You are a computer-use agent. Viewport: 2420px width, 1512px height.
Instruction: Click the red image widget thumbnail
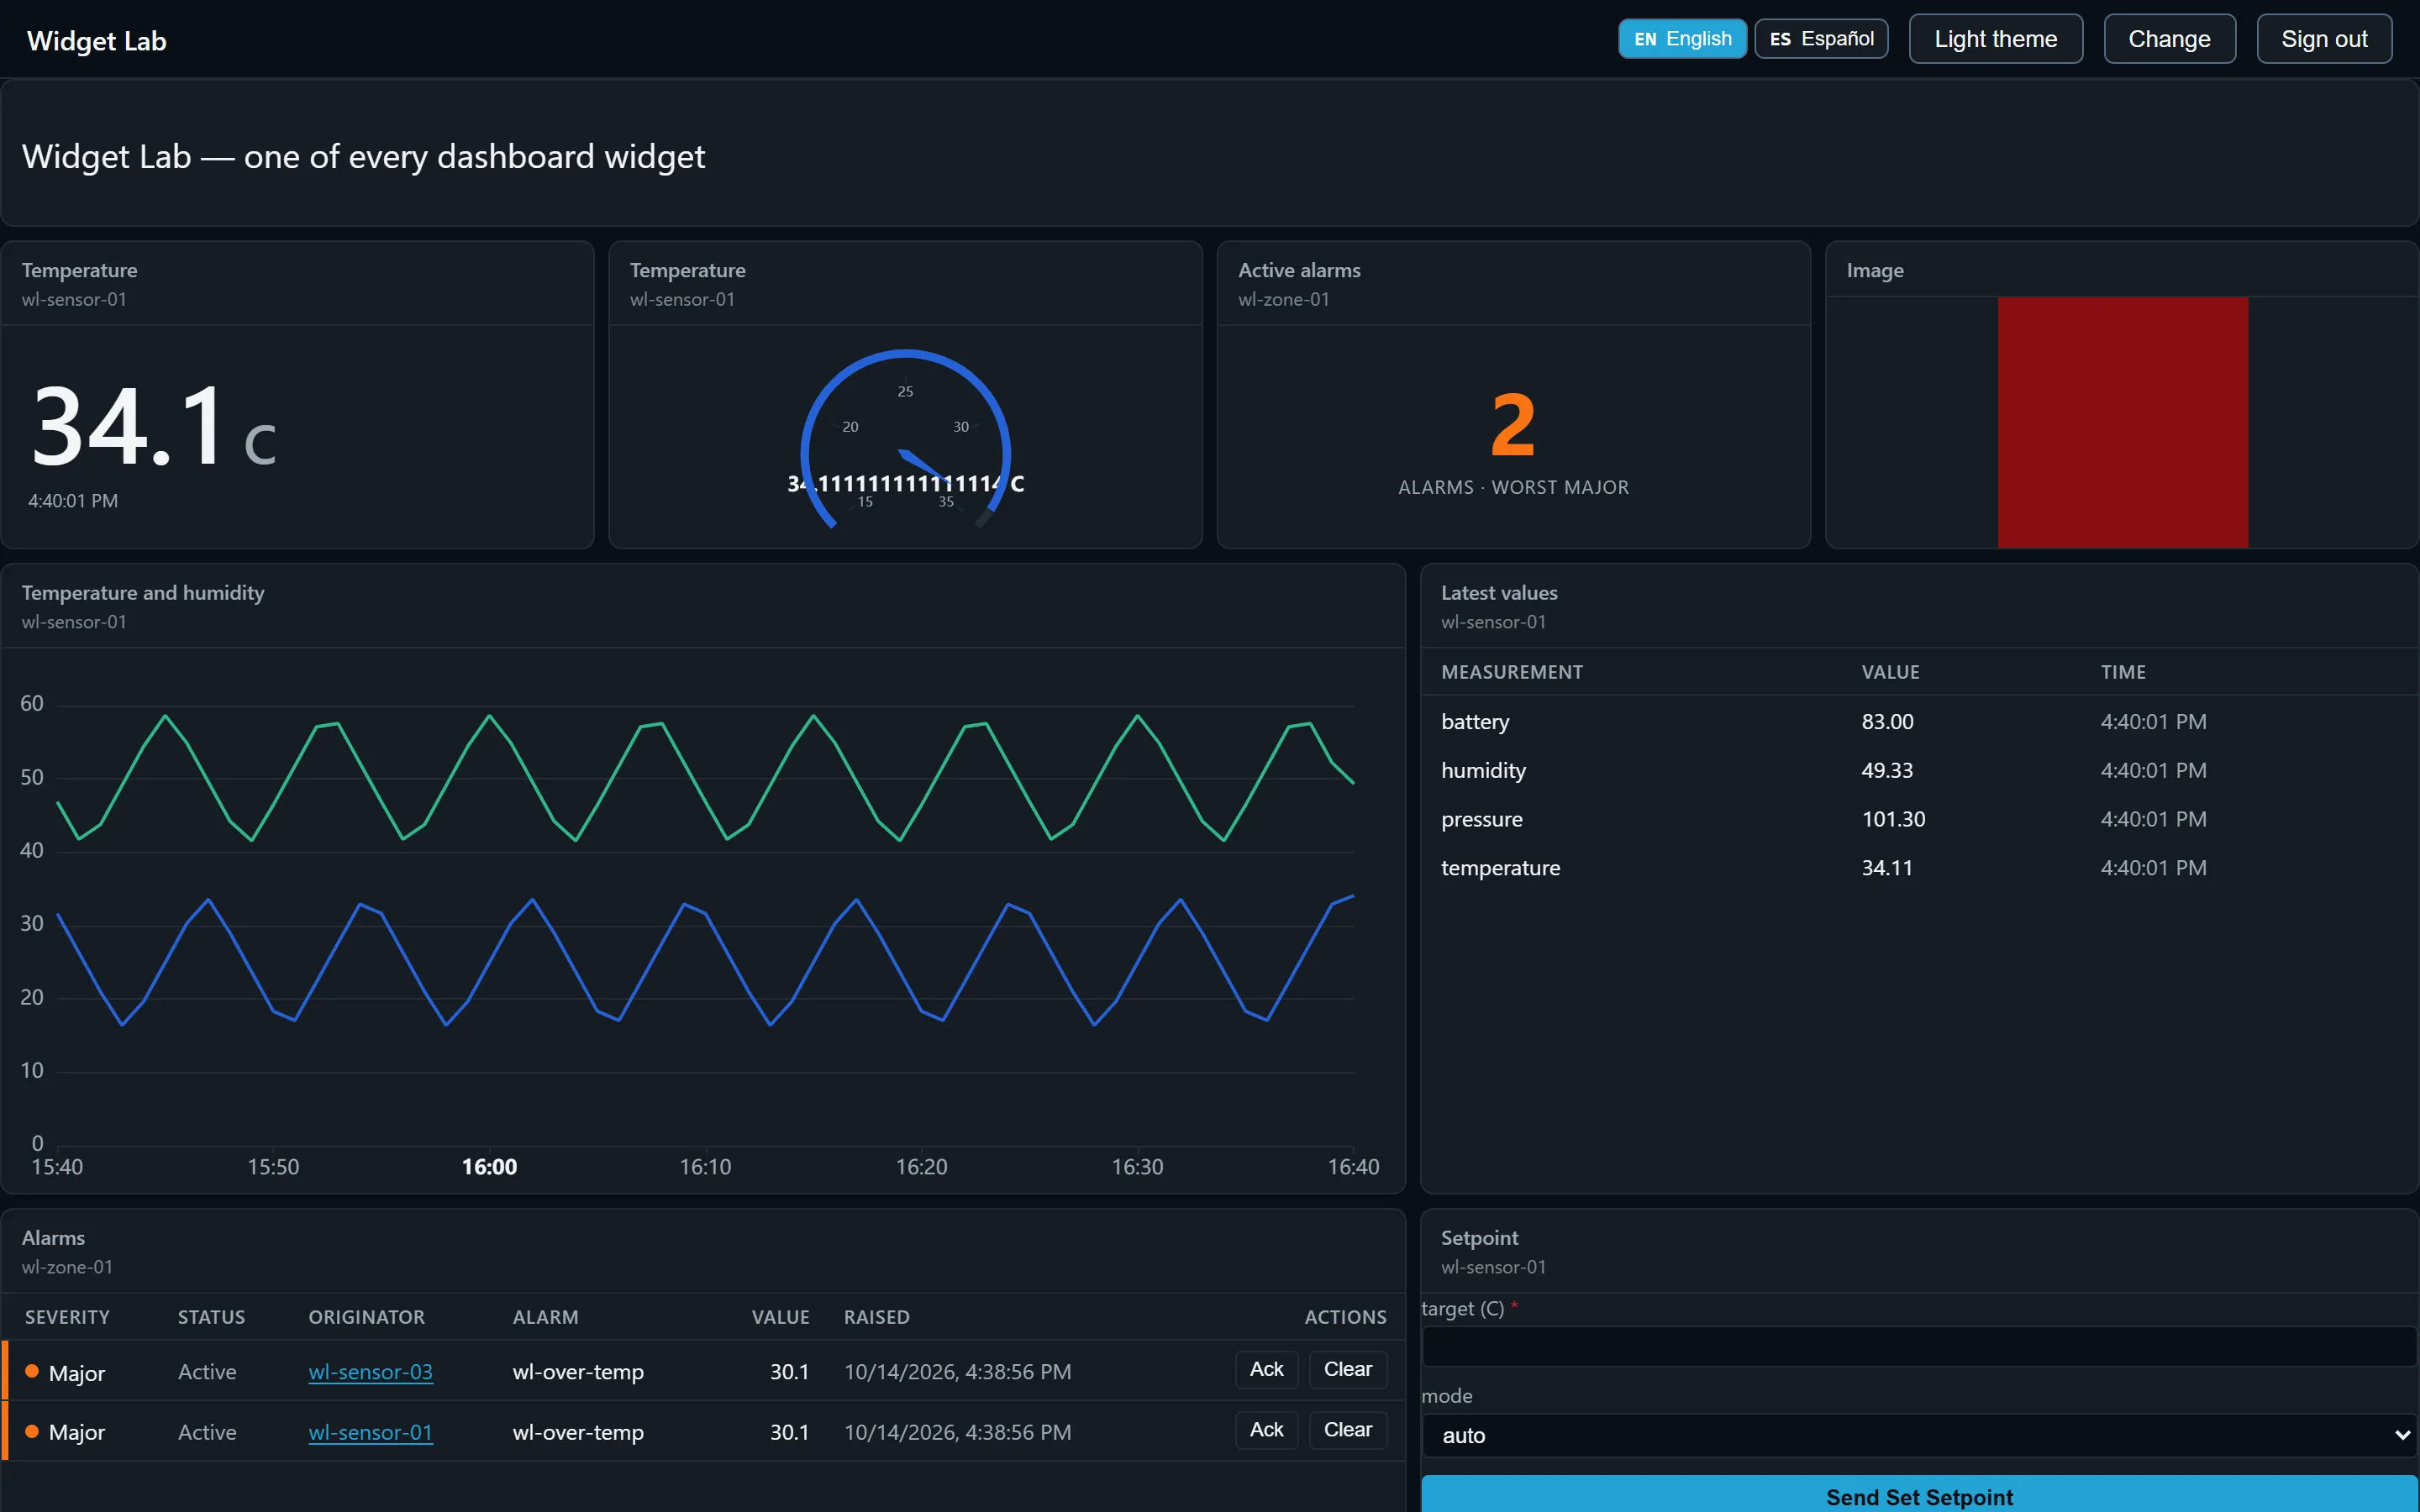tap(2122, 422)
